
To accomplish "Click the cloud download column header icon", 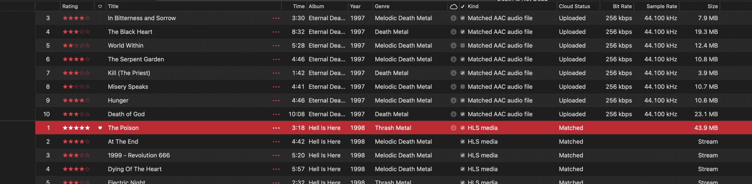I will click(454, 6).
